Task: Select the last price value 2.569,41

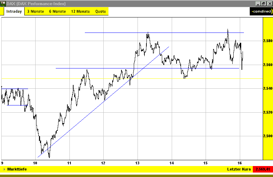Action: pyautogui.click(x=263, y=169)
